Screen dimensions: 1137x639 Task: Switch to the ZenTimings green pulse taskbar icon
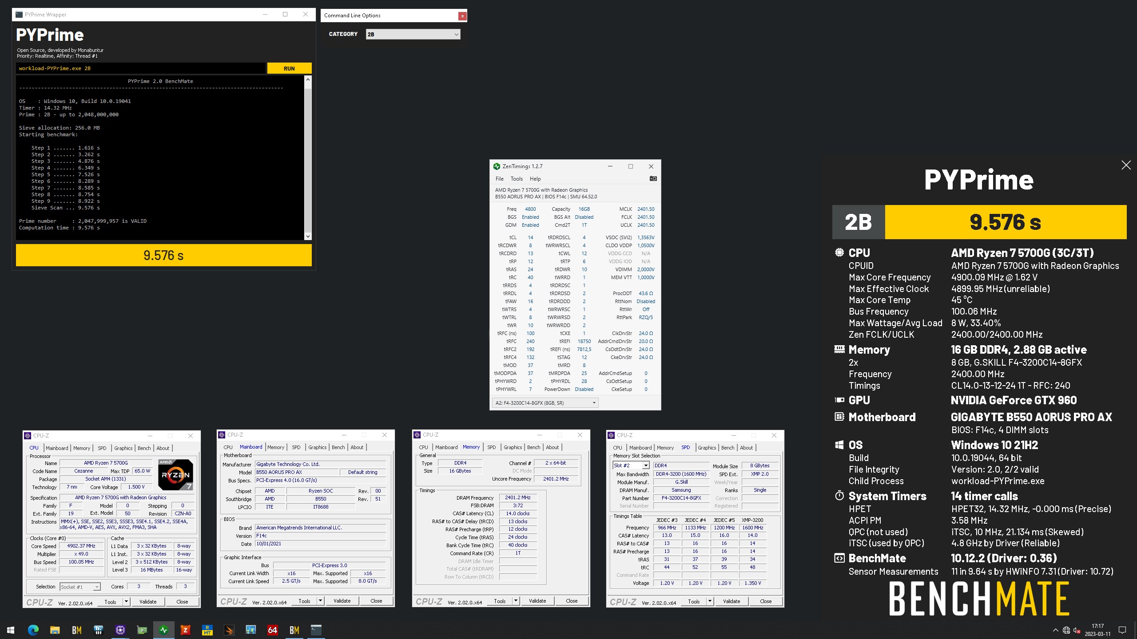pos(163,630)
